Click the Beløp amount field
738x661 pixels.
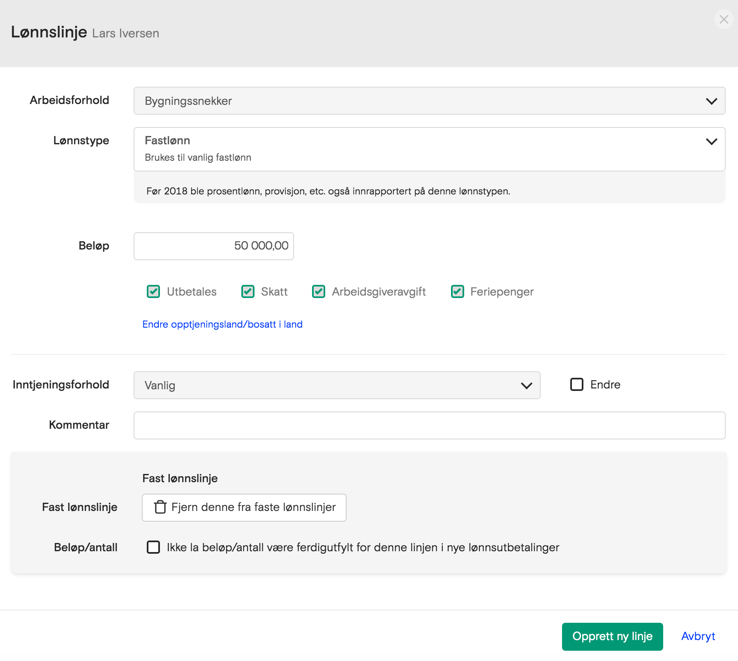pos(214,246)
